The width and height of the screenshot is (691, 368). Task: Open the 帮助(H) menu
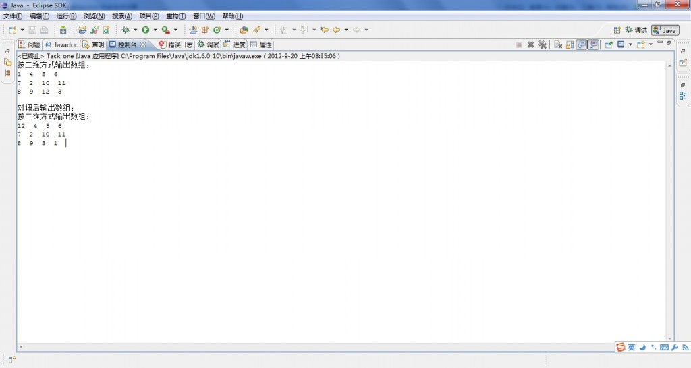(233, 16)
